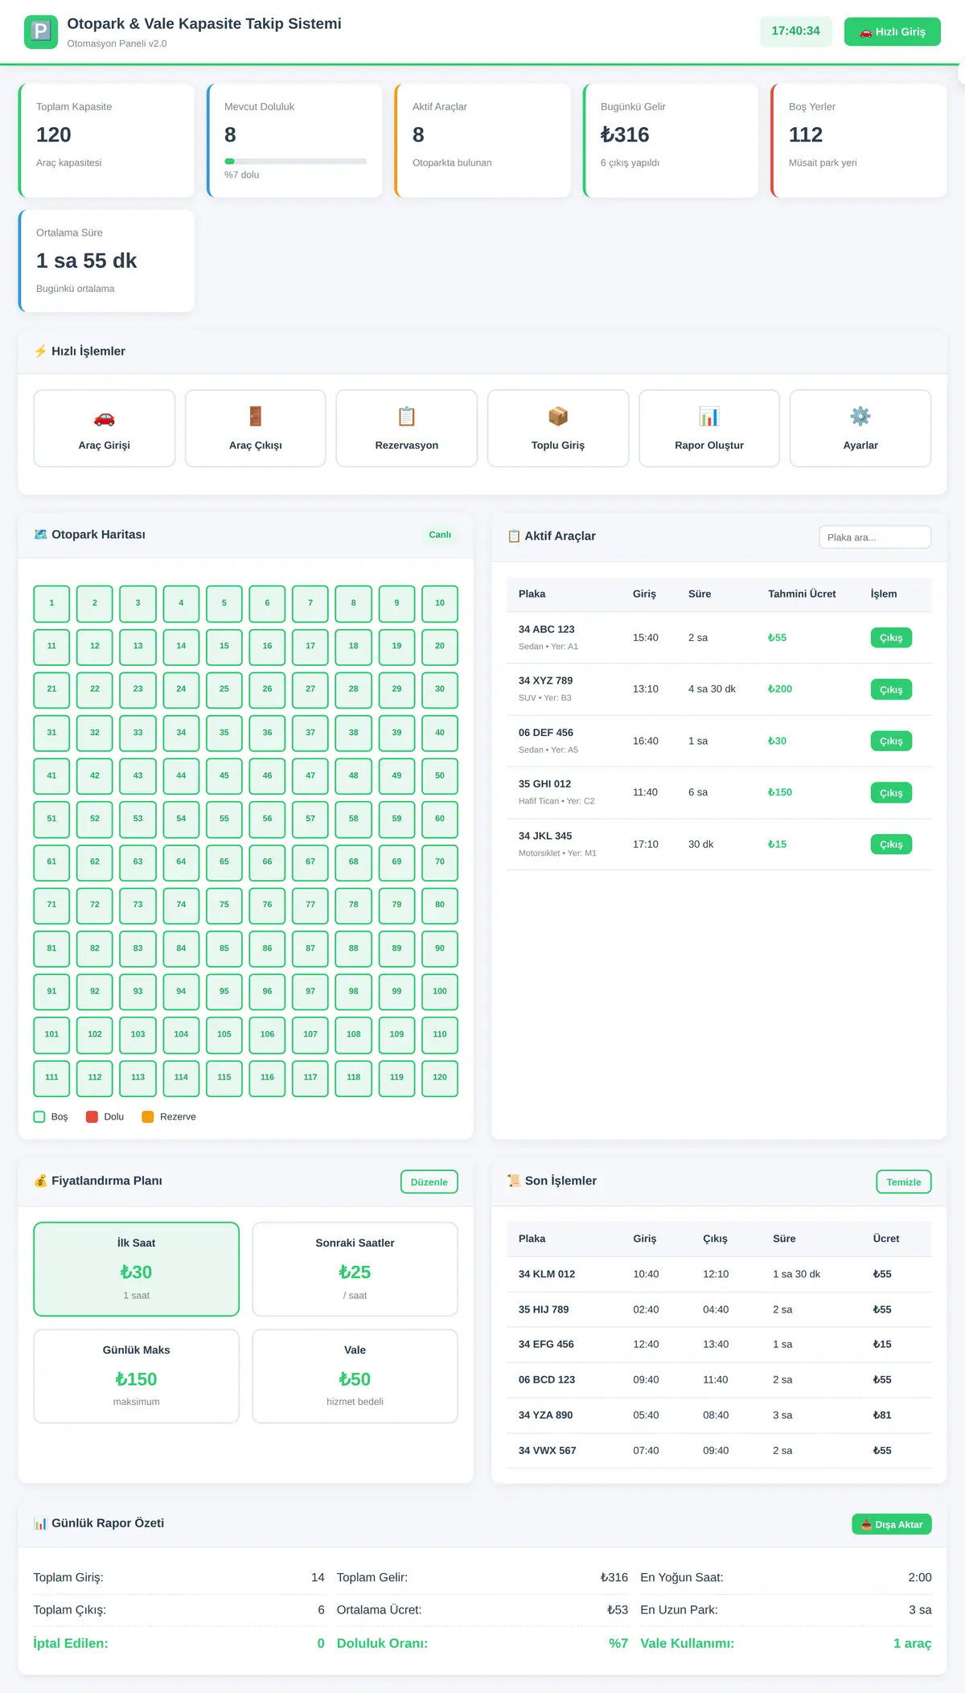Click plate 34 VWX 567 in Son İşlemler
The image size is (965, 1693).
(548, 1450)
